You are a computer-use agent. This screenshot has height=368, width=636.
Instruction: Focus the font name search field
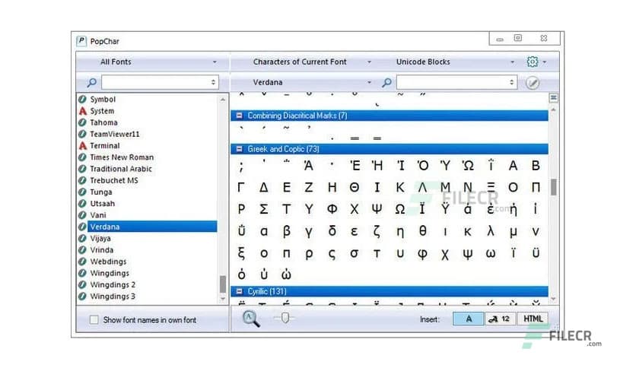161,82
